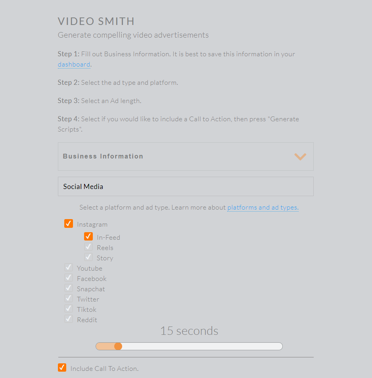Click the ad length slider handle
This screenshot has height=378, width=372.
pos(118,346)
